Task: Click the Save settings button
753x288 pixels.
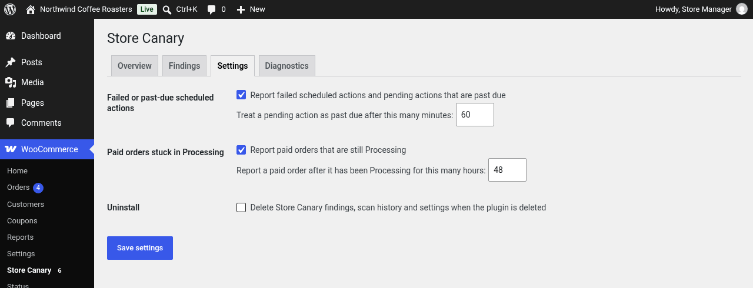Action: (x=140, y=248)
